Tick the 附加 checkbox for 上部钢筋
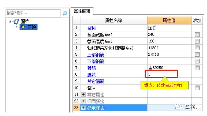Screen dimensions: 207x116 [x=197, y=54]
